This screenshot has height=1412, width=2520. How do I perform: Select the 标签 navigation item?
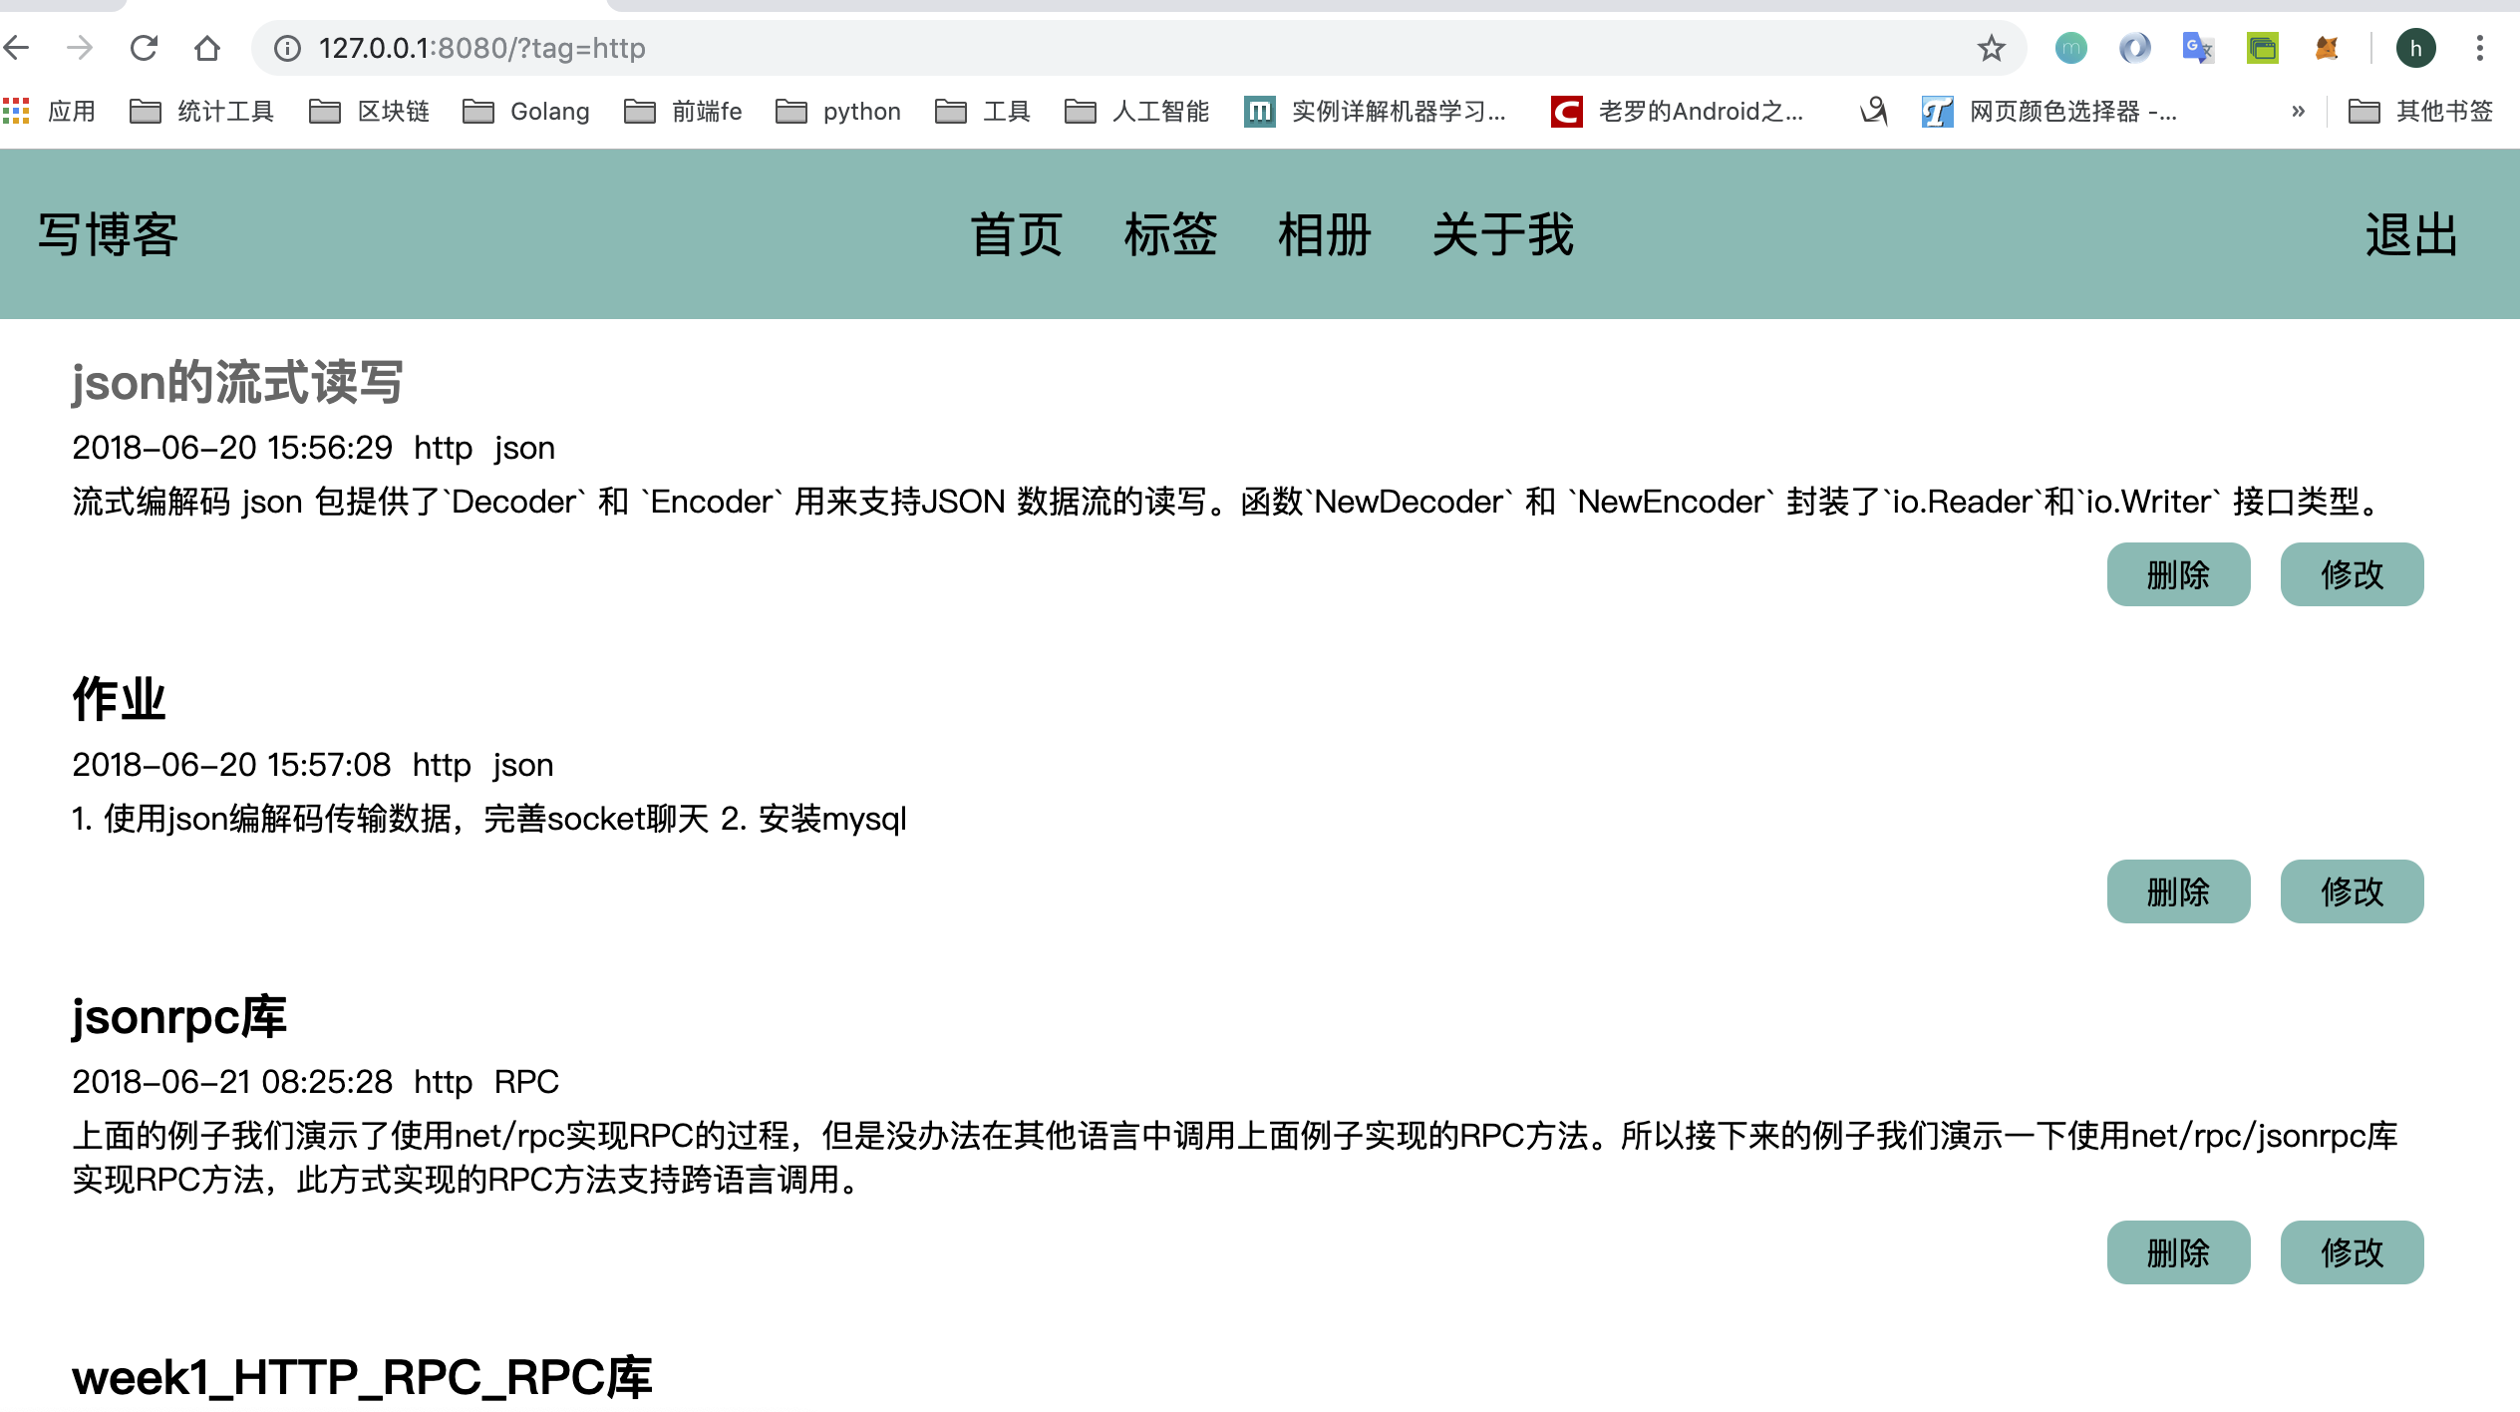click(1172, 235)
